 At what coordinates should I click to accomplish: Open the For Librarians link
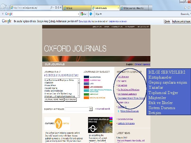pyautogui.click(x=123, y=77)
